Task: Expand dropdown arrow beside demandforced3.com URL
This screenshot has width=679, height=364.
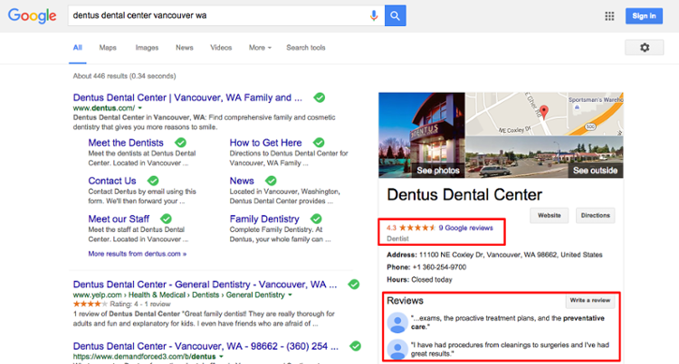Action: (221, 357)
